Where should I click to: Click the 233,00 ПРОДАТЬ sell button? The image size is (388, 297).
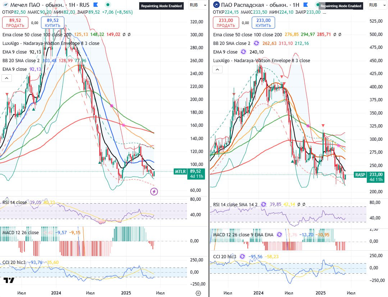(x=226, y=23)
